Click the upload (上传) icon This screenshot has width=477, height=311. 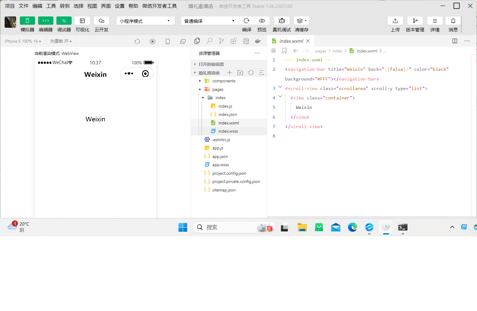(395, 21)
